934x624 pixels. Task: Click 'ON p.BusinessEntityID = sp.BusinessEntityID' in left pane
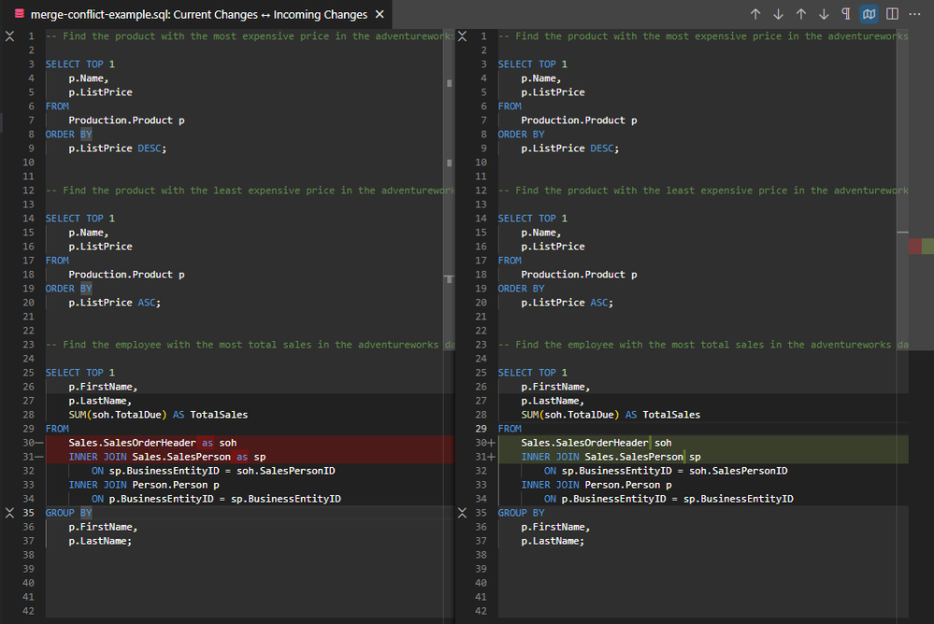216,499
